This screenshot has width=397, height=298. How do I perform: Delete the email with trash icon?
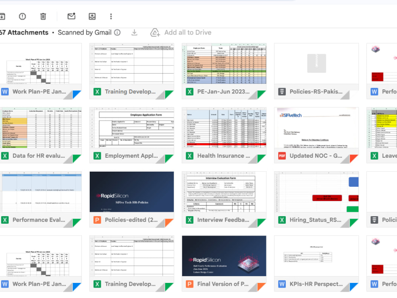43,16
